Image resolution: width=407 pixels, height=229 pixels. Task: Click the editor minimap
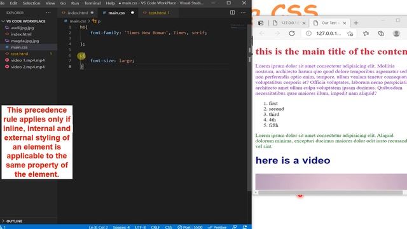(x=238, y=27)
